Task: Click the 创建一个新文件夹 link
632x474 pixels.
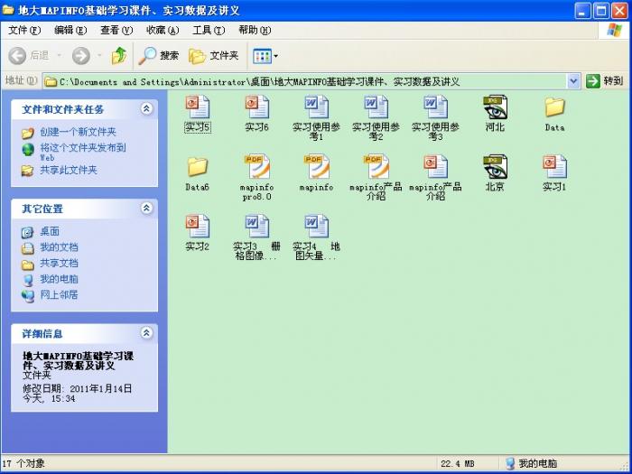Action: pyautogui.click(x=79, y=133)
